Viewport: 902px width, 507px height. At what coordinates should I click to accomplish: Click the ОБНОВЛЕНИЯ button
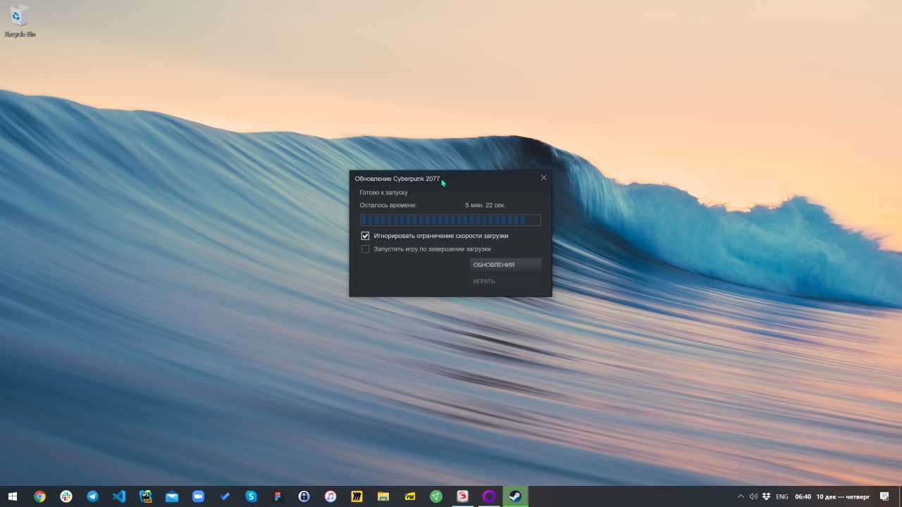(x=505, y=265)
